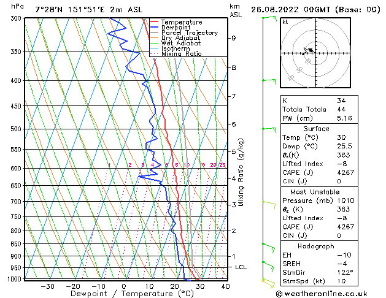
Task: Click the StmDir value 122°
Action: (x=345, y=272)
